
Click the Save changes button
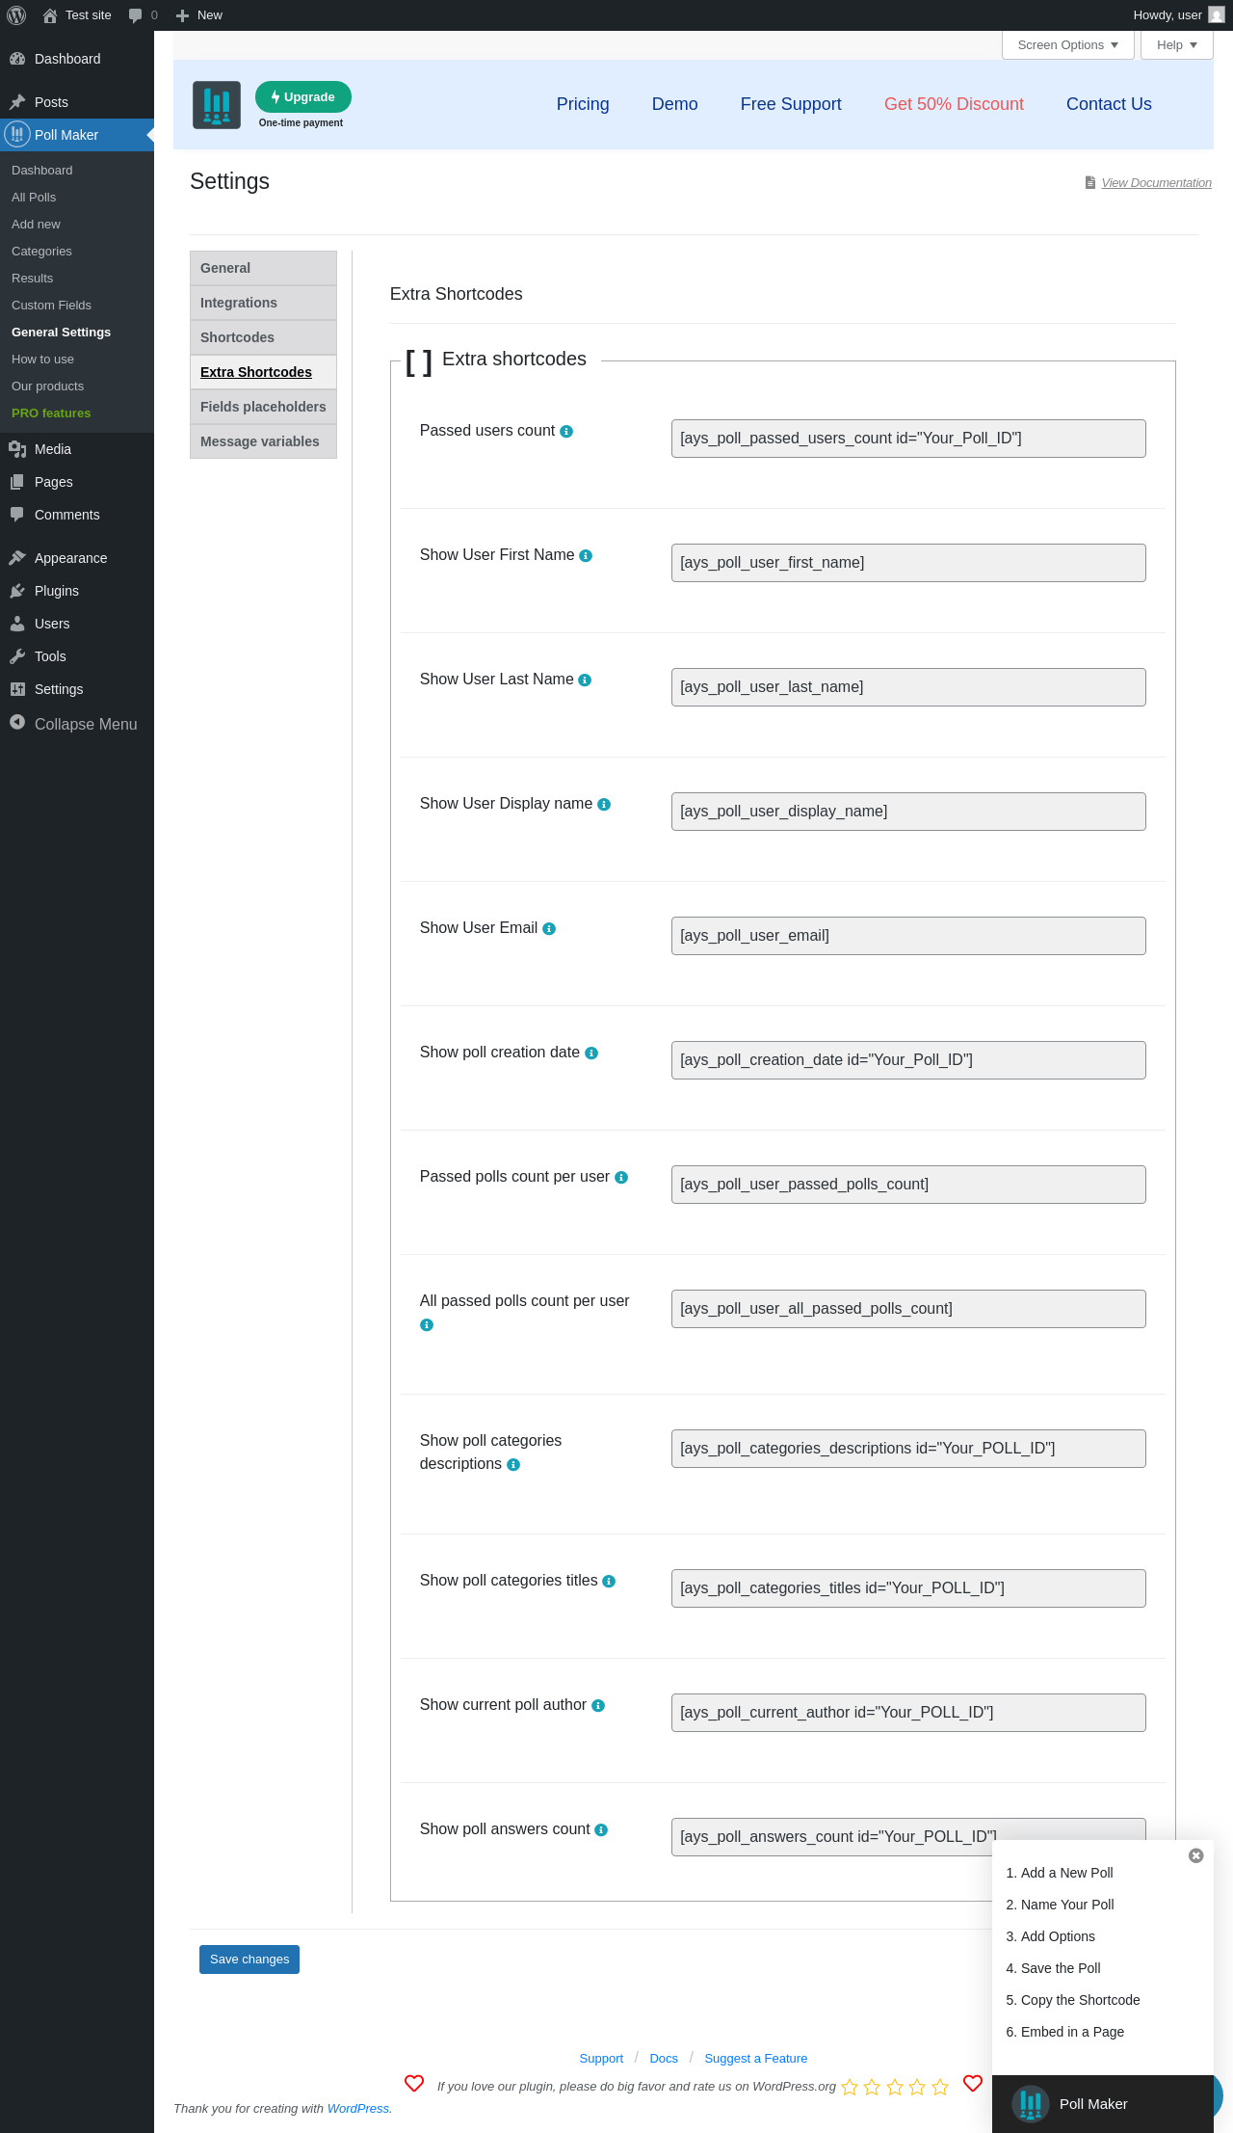click(x=249, y=1960)
